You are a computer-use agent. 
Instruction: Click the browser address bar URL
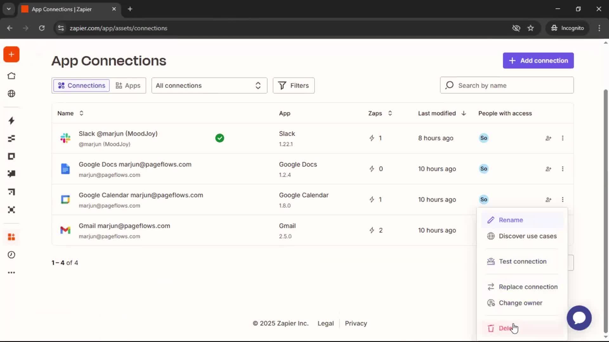[118, 28]
